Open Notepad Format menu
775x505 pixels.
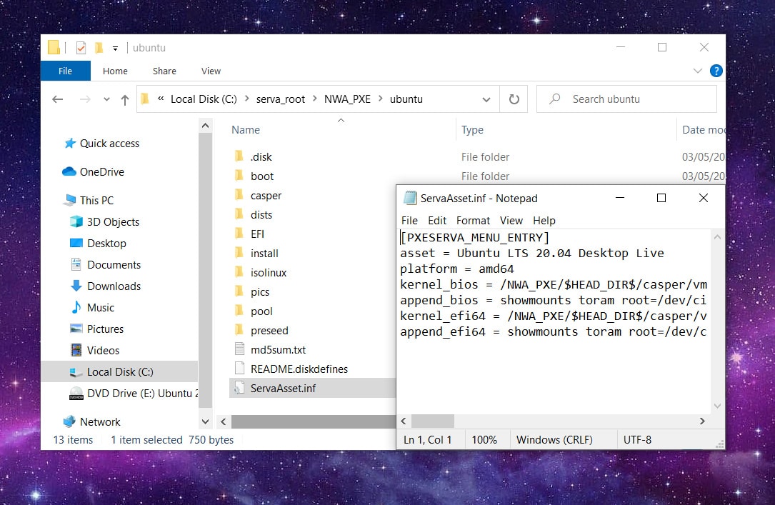coord(473,221)
